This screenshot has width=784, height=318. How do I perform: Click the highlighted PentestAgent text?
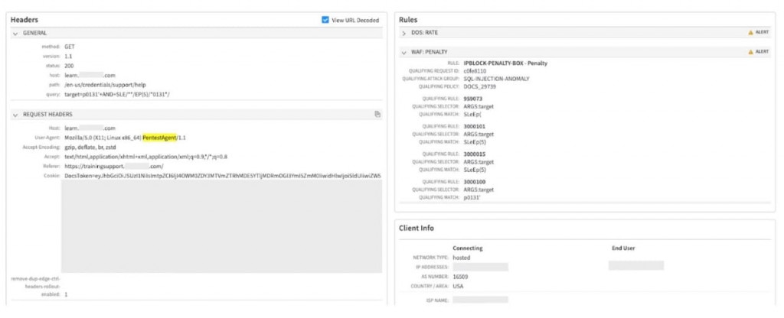[159, 138]
